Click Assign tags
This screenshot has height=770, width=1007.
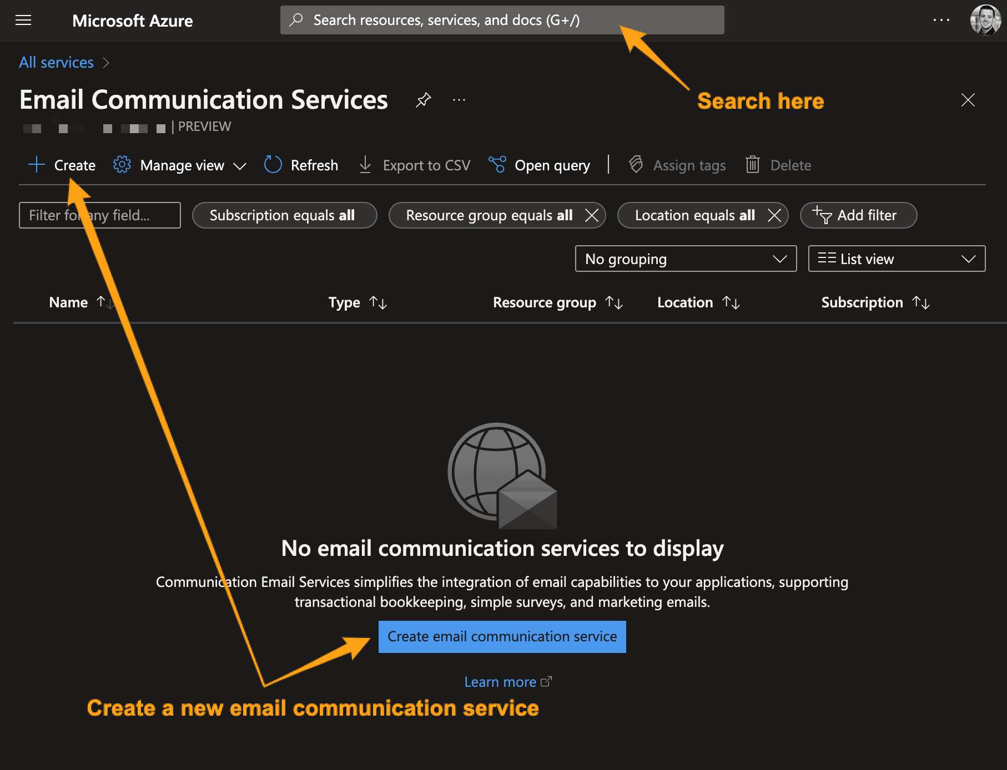click(677, 165)
